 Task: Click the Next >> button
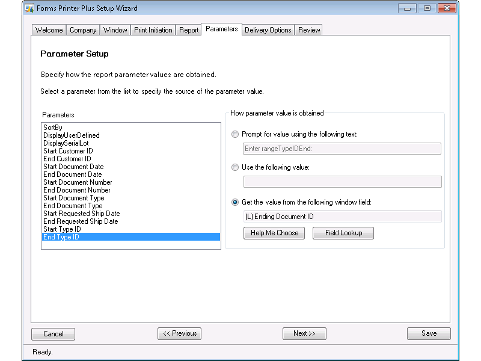click(304, 333)
